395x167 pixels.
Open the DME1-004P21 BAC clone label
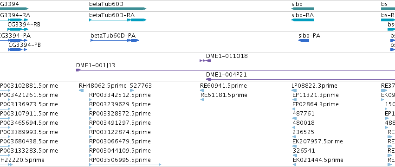[226, 75]
